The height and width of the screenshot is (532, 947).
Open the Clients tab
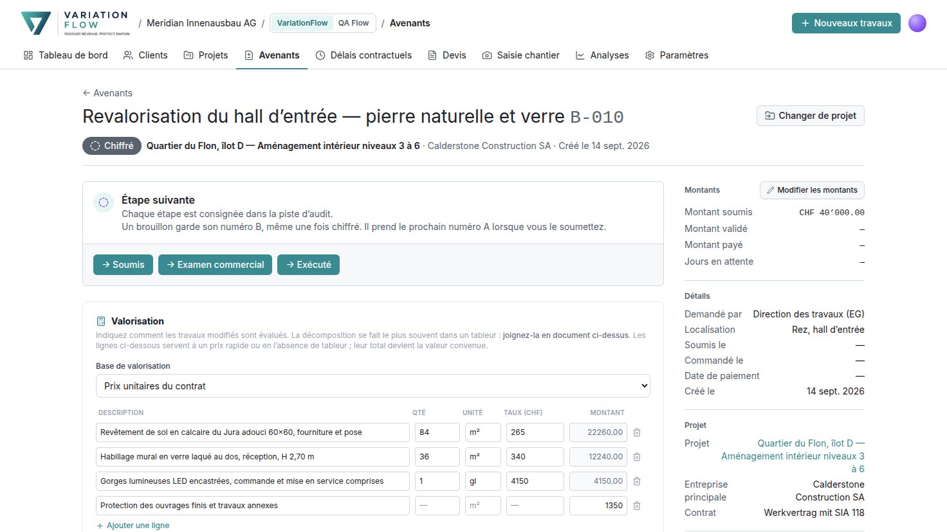[x=145, y=55]
